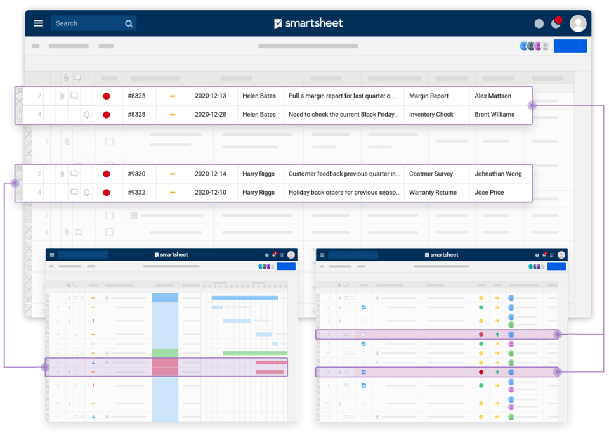Open the grey help circle in main header
Screen dimensions: 609x438
tap(539, 23)
